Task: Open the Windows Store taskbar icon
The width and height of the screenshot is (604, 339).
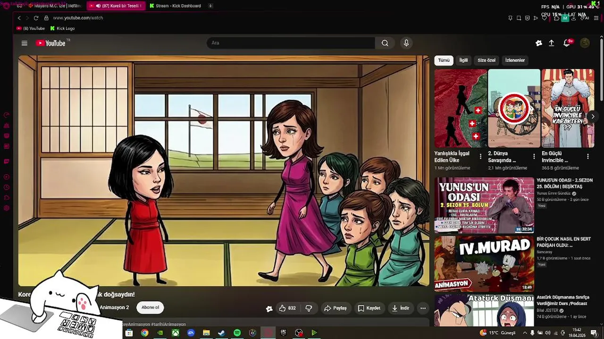Action: pyautogui.click(x=129, y=333)
